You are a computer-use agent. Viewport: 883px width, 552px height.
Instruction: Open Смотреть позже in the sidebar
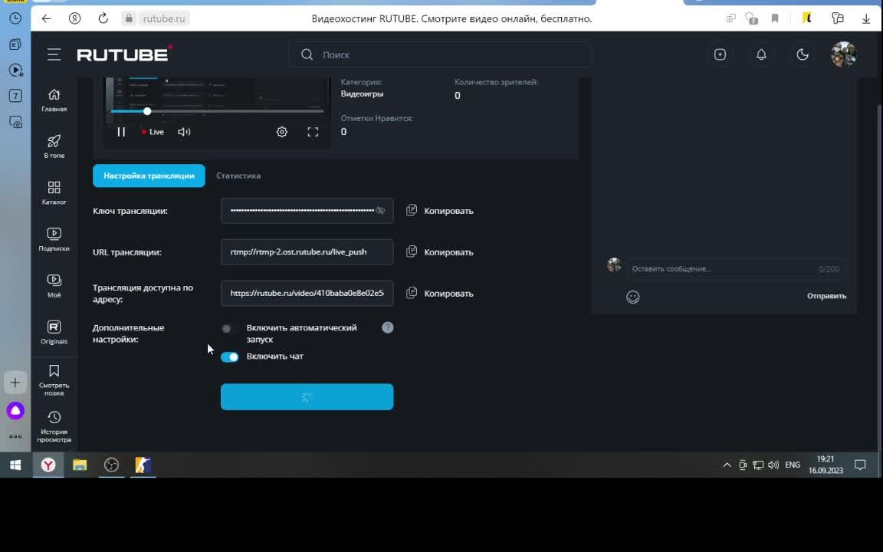coord(54,379)
